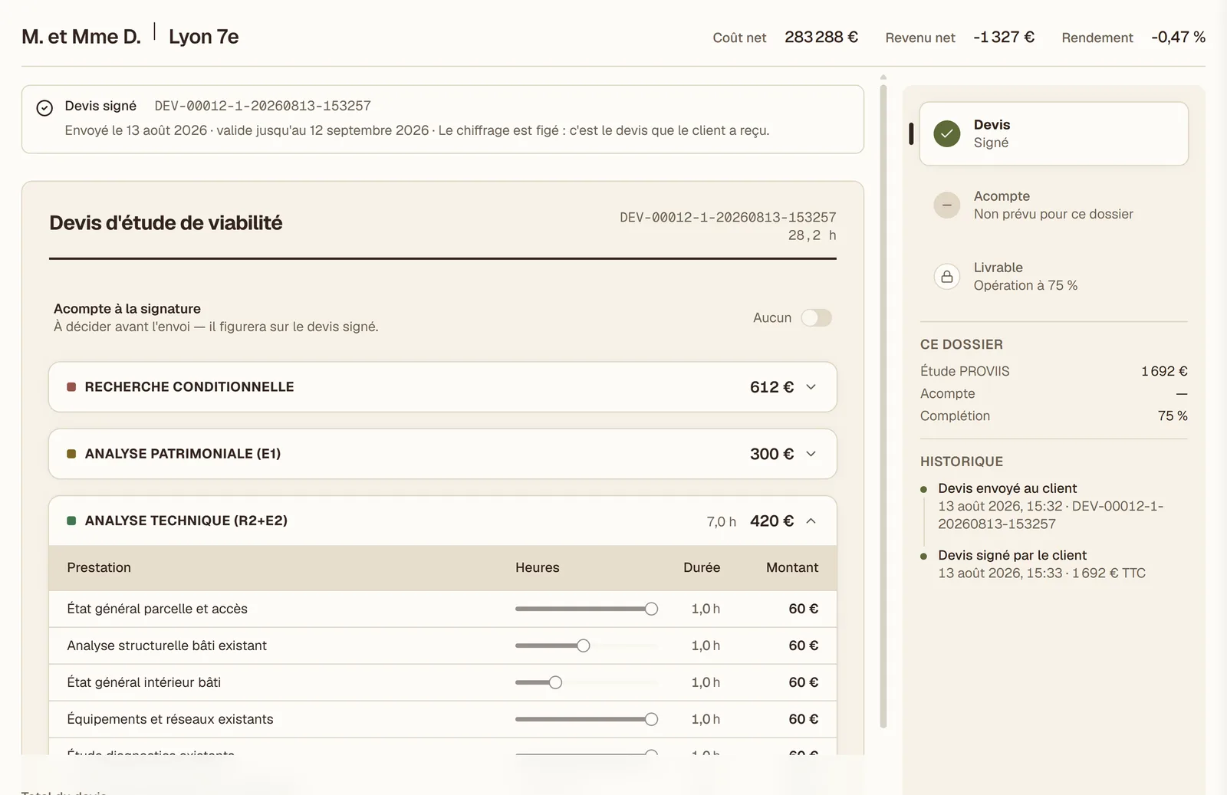This screenshot has height=795, width=1227.
Task: Click the Devis d'étude de viabilité heading
Action: click(166, 223)
